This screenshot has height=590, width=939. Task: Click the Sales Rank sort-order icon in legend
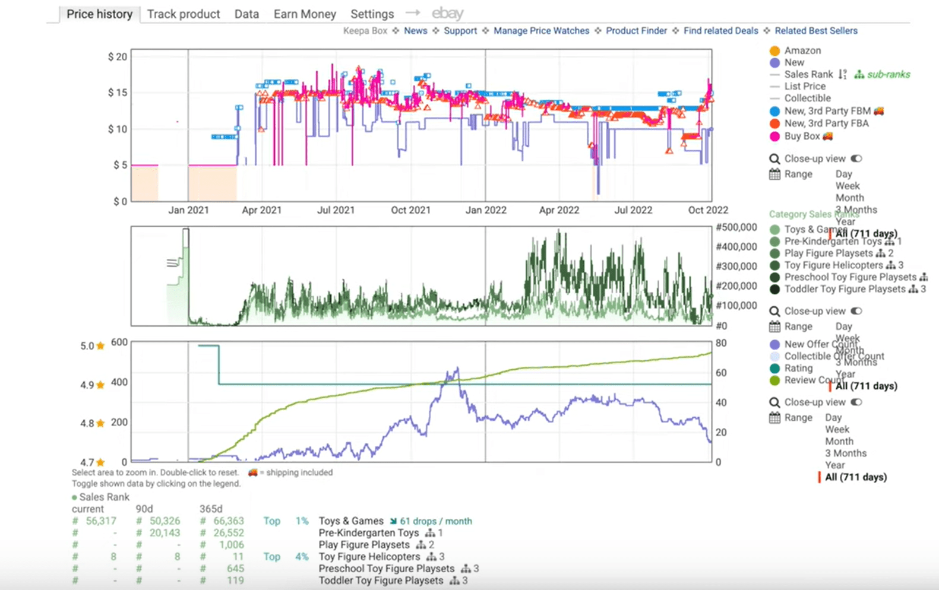[842, 74]
